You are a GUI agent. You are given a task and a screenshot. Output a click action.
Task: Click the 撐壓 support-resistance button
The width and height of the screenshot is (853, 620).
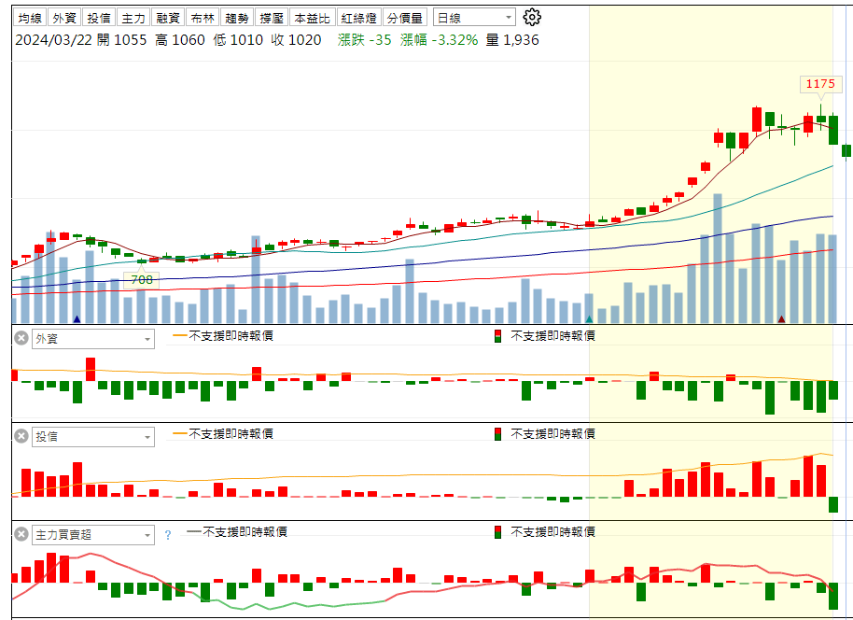tap(272, 18)
